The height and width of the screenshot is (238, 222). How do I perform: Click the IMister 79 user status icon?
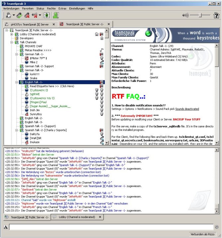pos(27,58)
